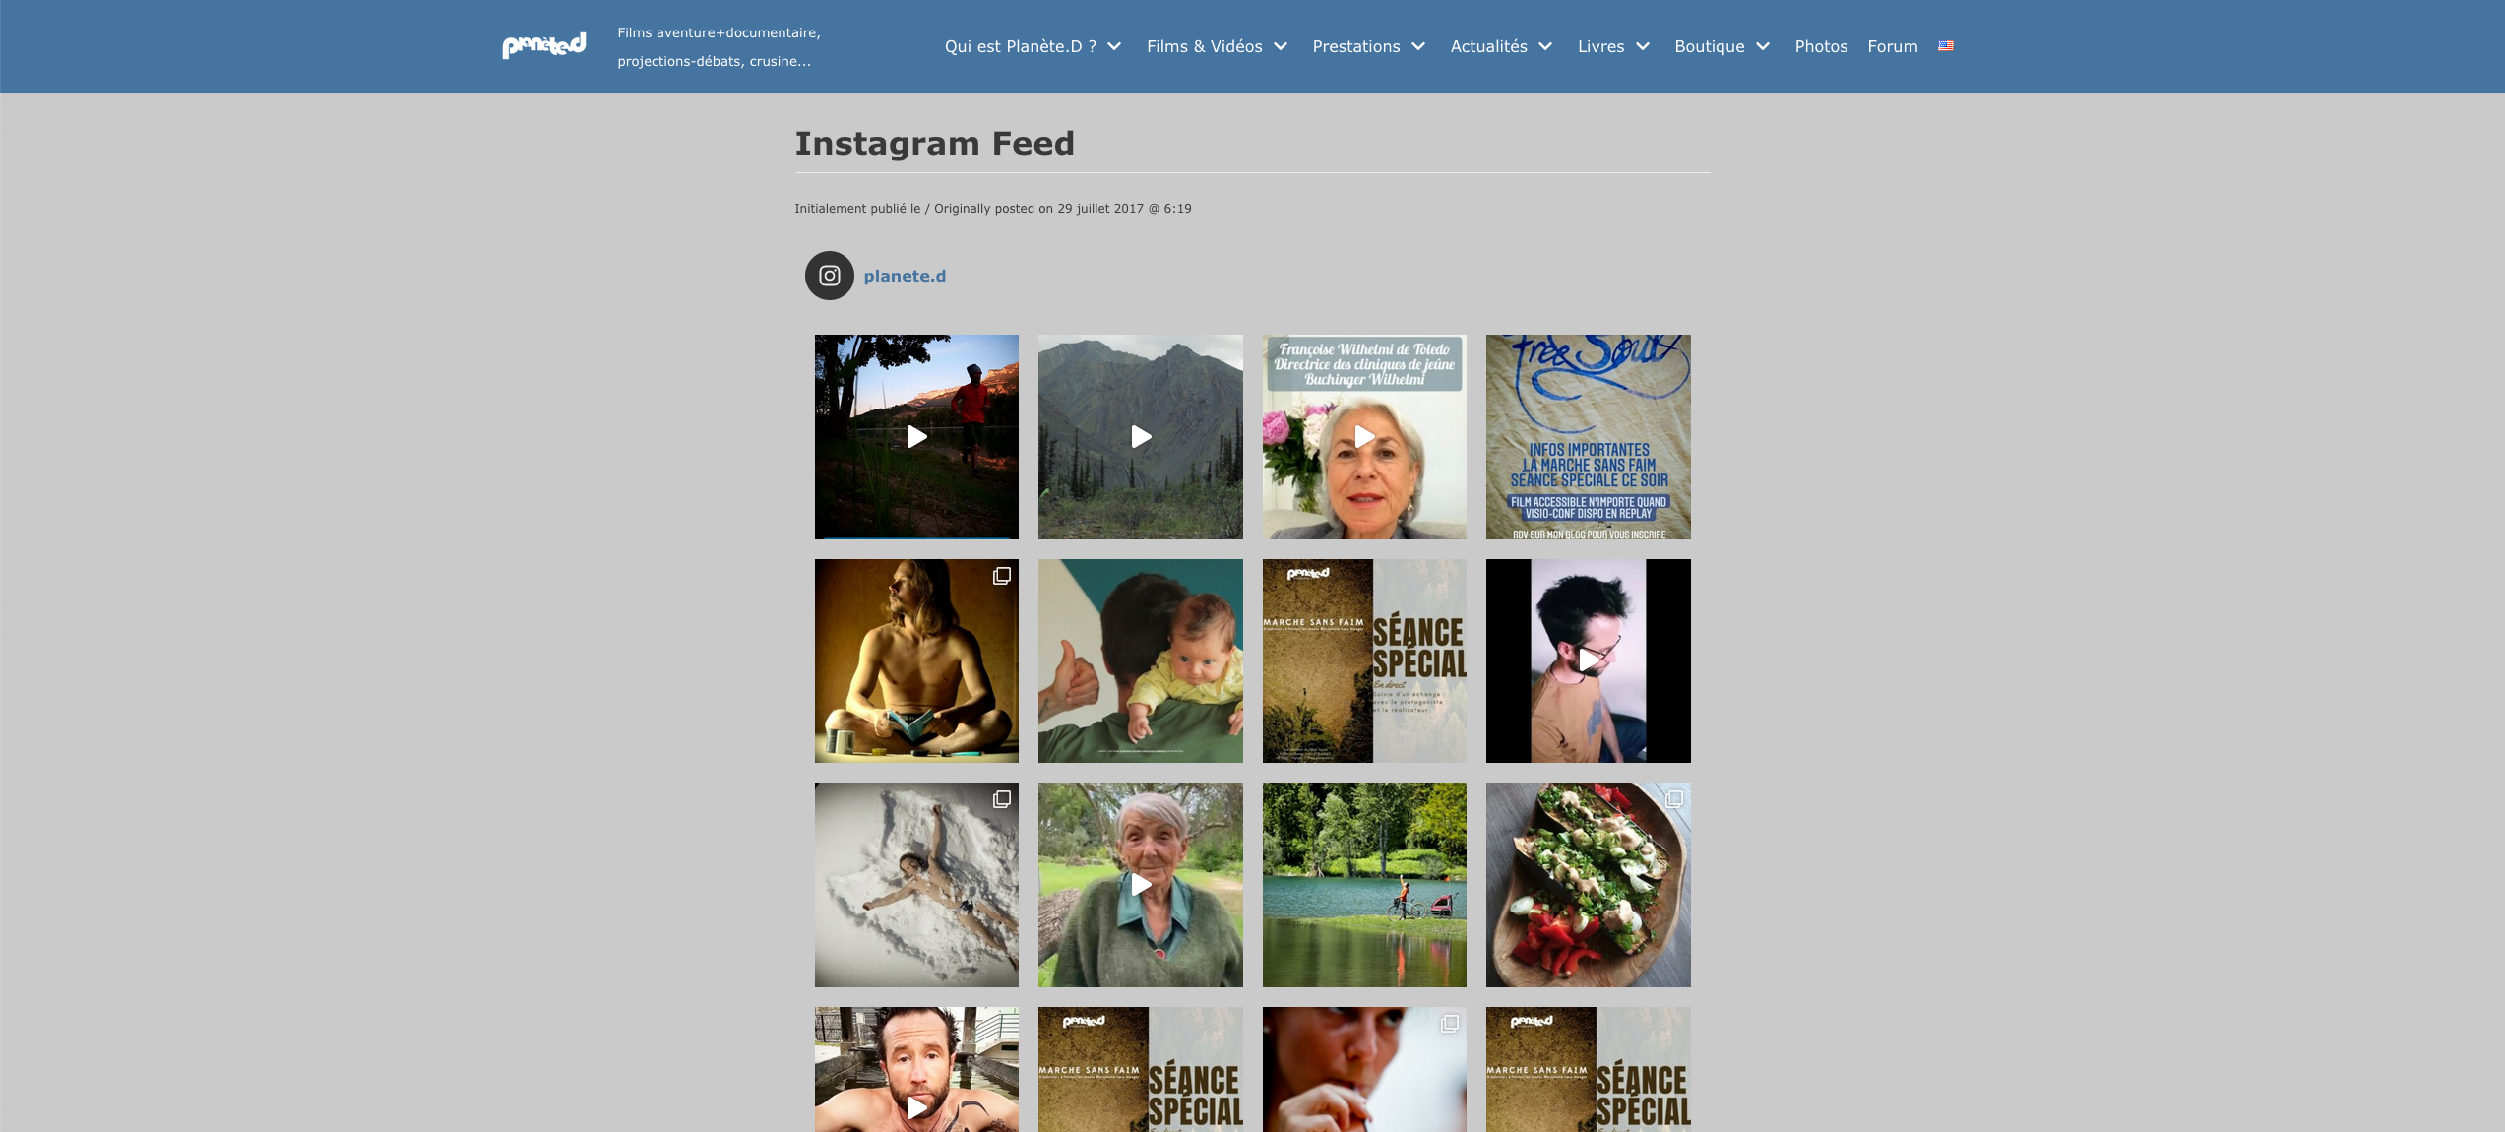Image resolution: width=2505 pixels, height=1132 pixels.
Task: Open the baby on shoulder thumbnail
Action: 1141,660
